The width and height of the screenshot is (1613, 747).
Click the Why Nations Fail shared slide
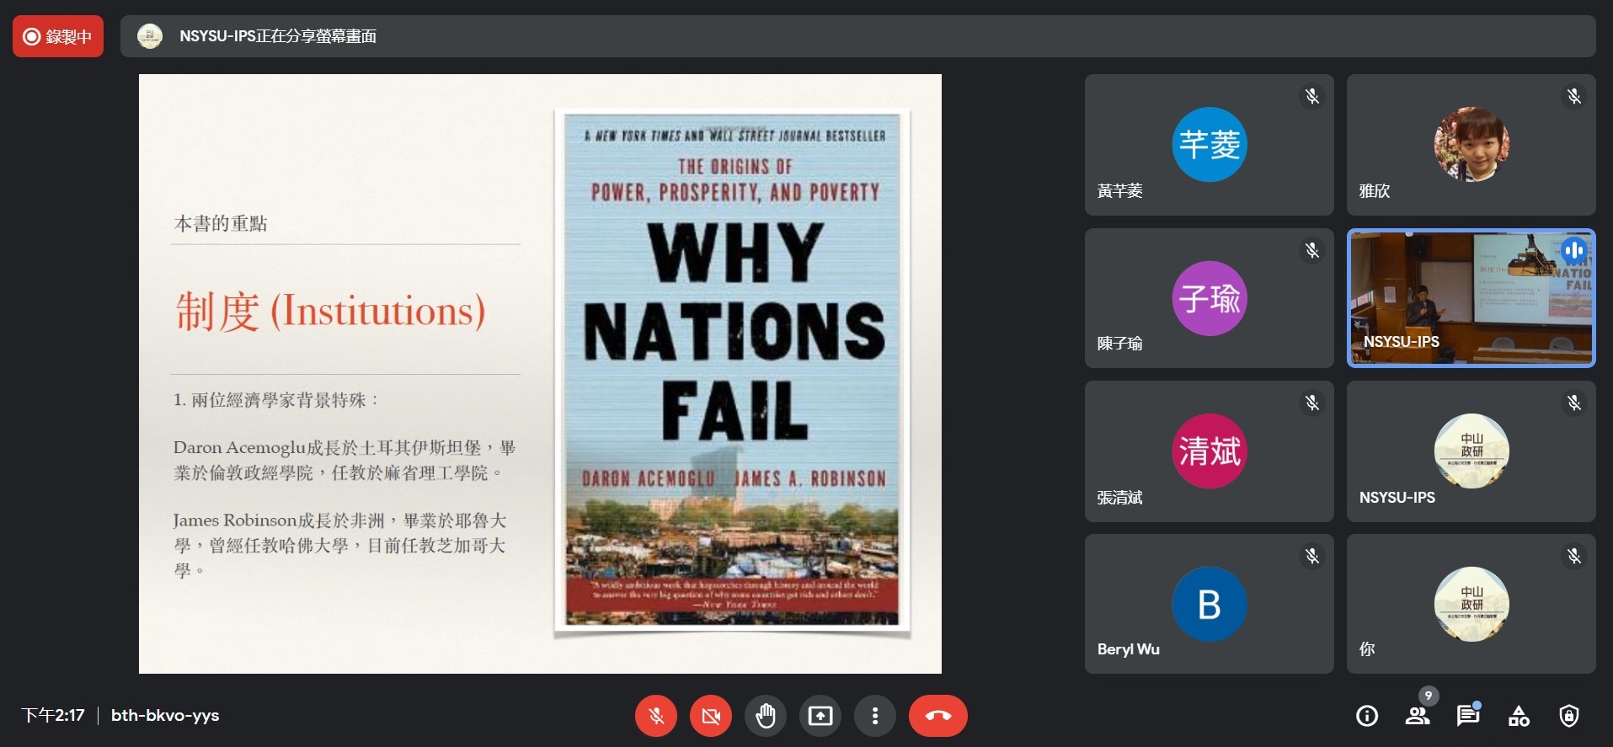click(x=540, y=374)
